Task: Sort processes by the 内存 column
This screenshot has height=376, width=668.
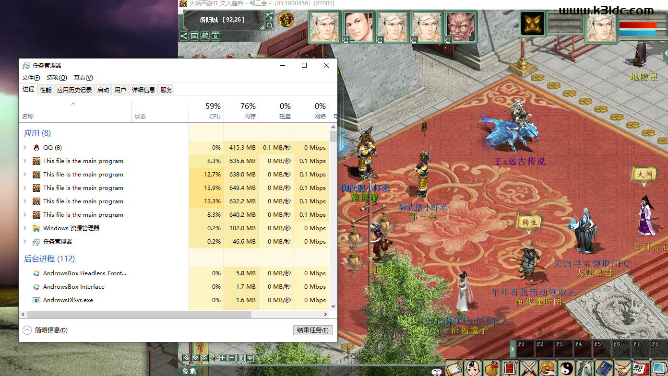Action: (x=241, y=111)
